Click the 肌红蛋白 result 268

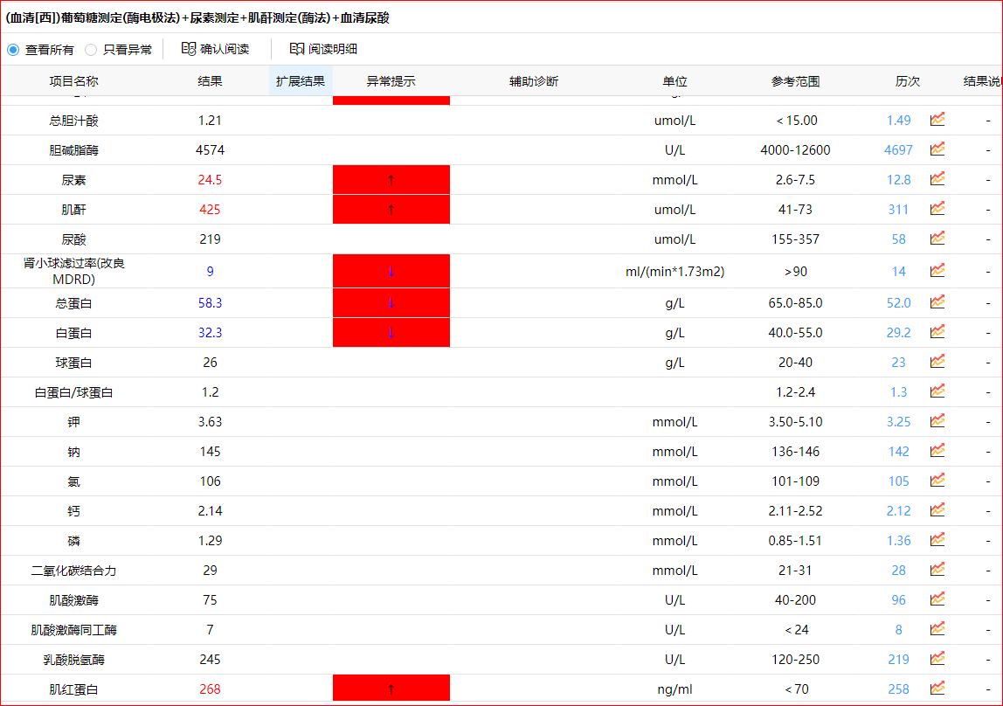(x=210, y=689)
